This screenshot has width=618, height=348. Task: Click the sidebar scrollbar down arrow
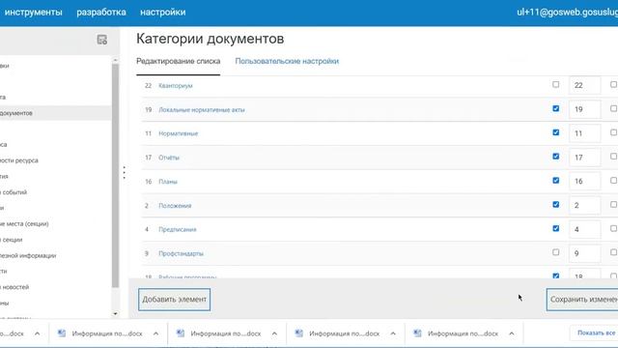pos(115,314)
